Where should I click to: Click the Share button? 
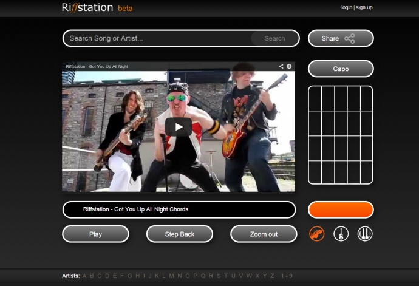click(x=341, y=38)
